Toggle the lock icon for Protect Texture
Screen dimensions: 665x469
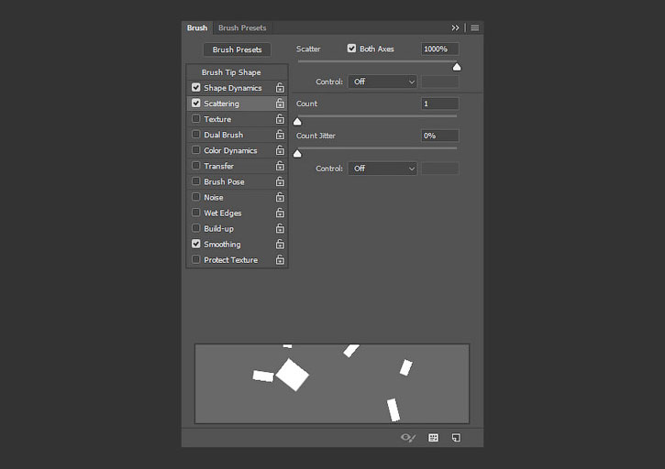(280, 260)
